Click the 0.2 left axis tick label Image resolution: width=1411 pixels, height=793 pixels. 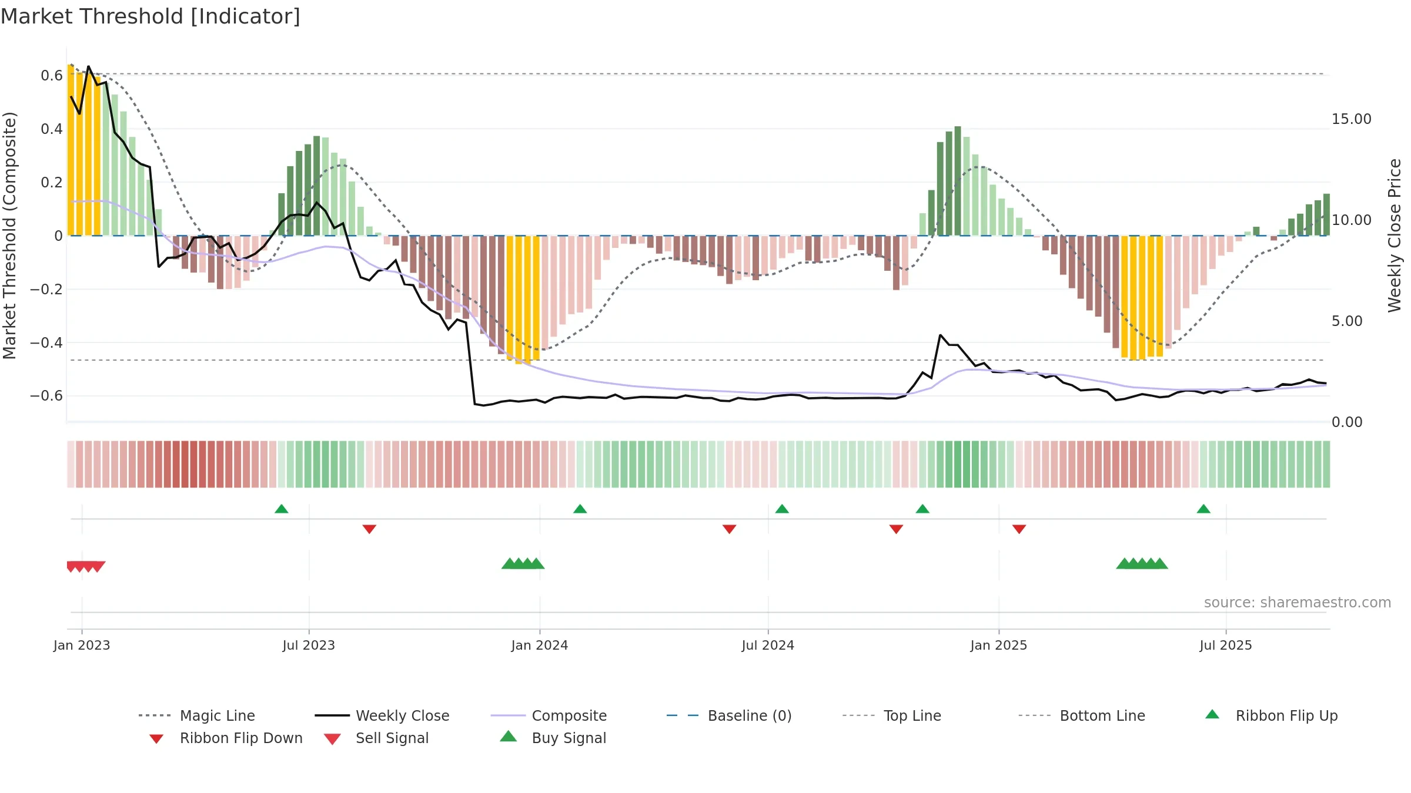[52, 182]
